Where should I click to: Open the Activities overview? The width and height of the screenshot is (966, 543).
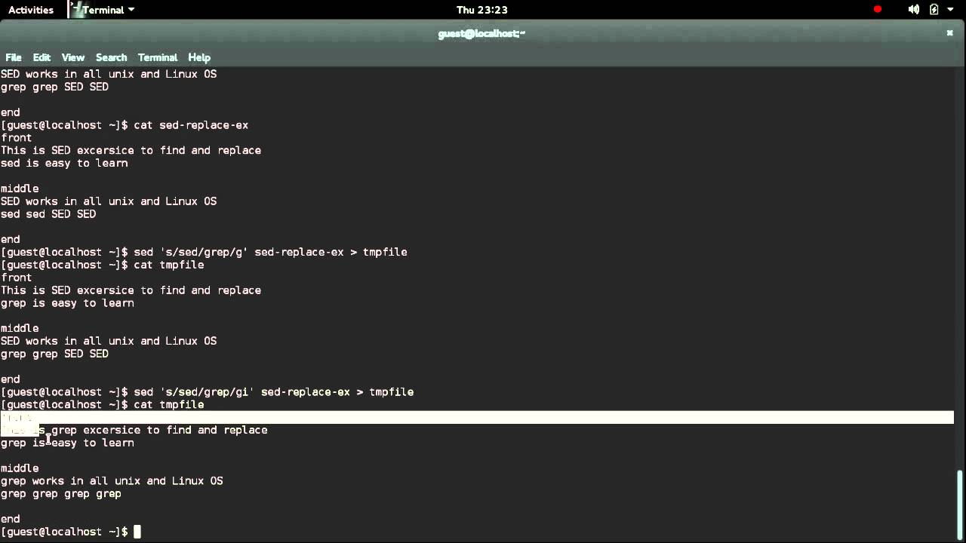coord(31,10)
